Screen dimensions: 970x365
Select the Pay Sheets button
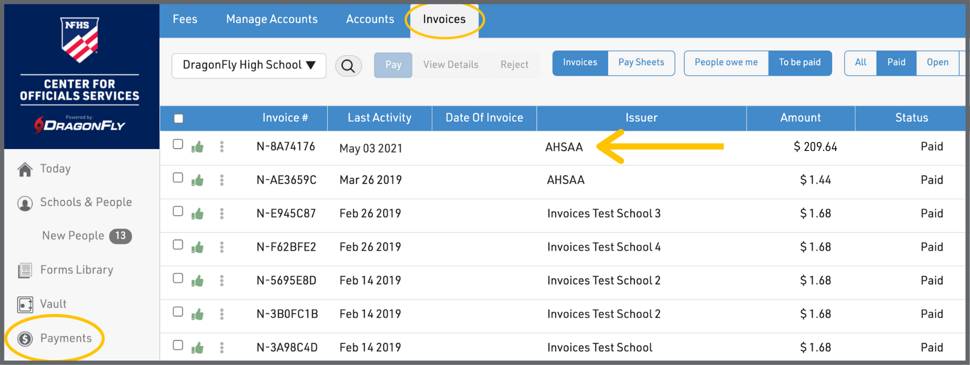(641, 63)
